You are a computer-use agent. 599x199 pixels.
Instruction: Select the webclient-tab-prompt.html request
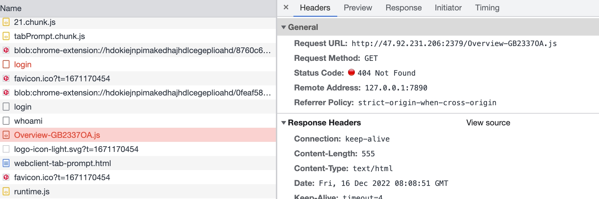(x=138, y=163)
